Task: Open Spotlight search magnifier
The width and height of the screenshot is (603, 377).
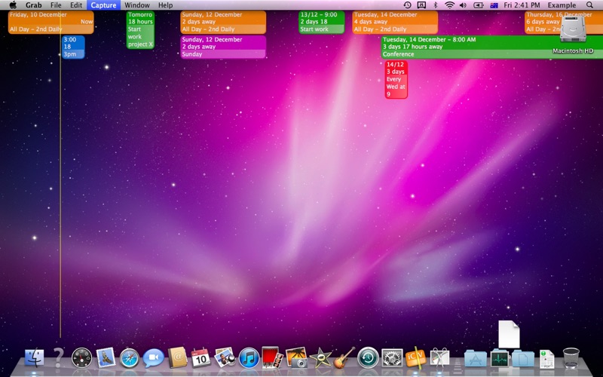Action: (x=589, y=5)
